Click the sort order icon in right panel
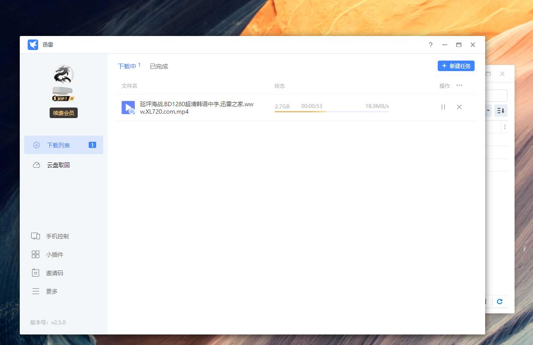 coord(501,111)
